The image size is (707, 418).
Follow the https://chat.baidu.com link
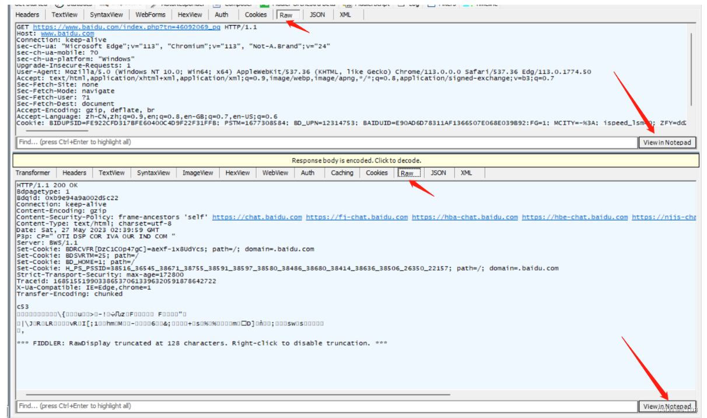pos(257,217)
